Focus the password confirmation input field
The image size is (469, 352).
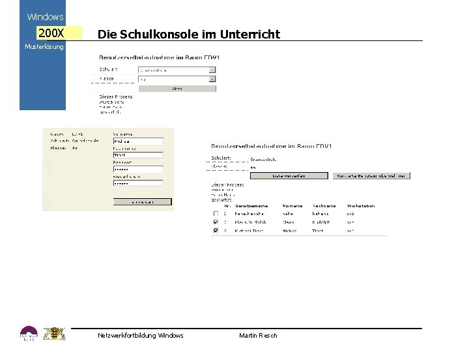pyautogui.click(x=138, y=183)
